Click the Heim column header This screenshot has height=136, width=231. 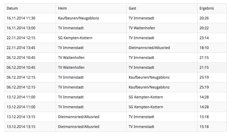(91, 8)
